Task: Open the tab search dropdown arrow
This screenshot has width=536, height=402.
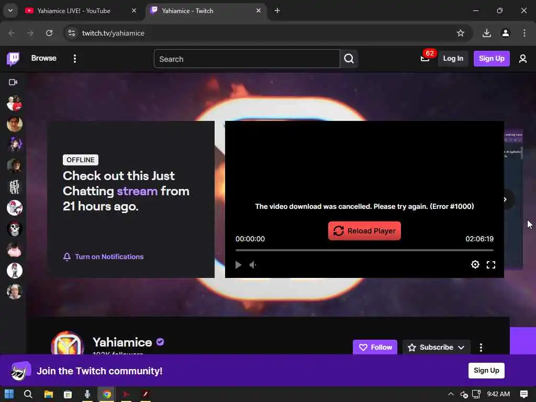Action: point(10,10)
